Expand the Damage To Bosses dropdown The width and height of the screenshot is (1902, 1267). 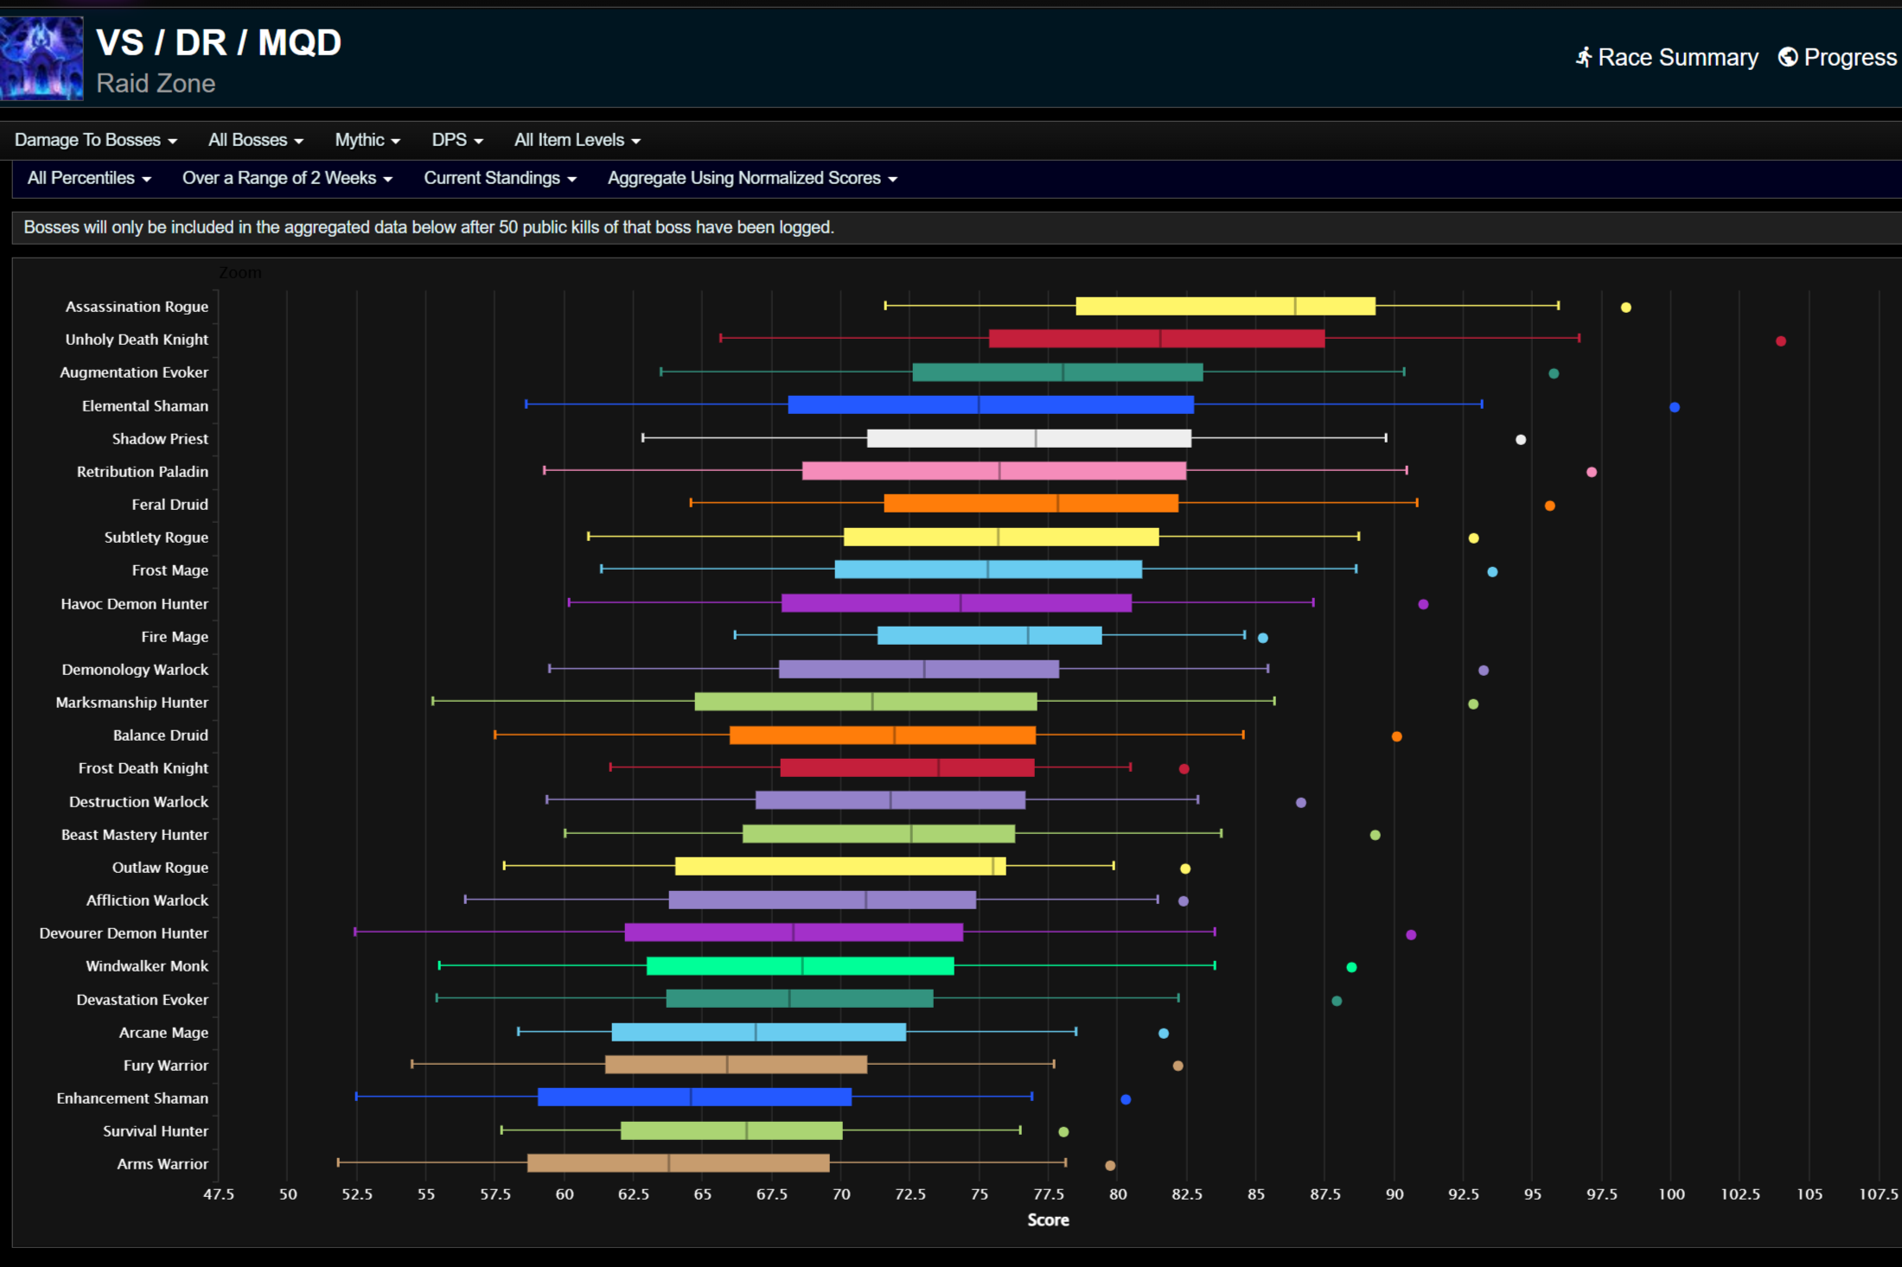click(x=95, y=140)
